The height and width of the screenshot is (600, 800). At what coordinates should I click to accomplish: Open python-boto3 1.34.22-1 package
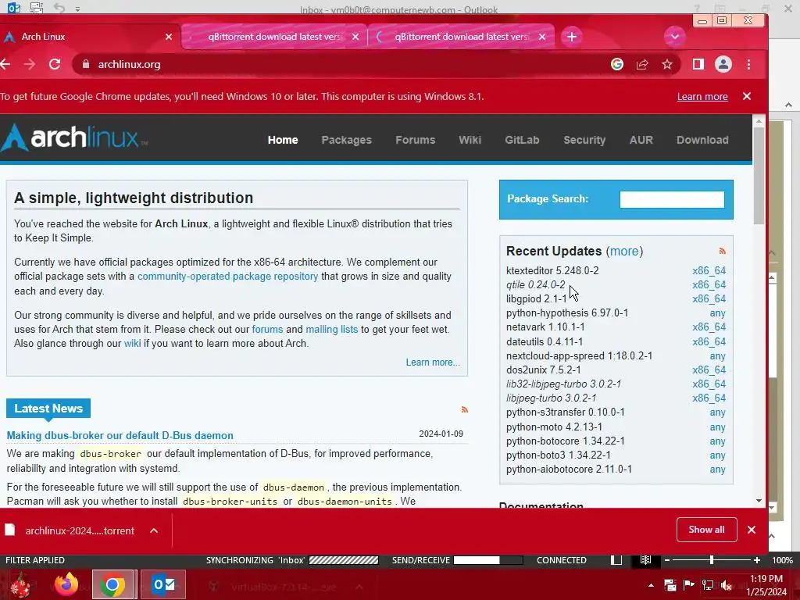pos(558,455)
